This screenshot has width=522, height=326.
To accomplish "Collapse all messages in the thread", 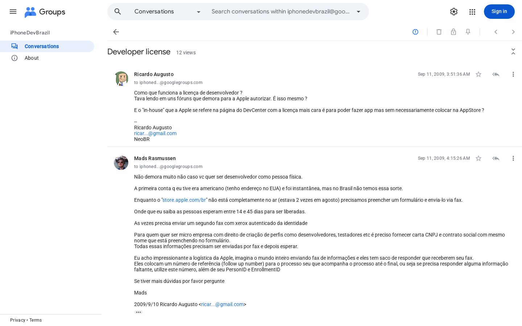I will [x=513, y=51].
